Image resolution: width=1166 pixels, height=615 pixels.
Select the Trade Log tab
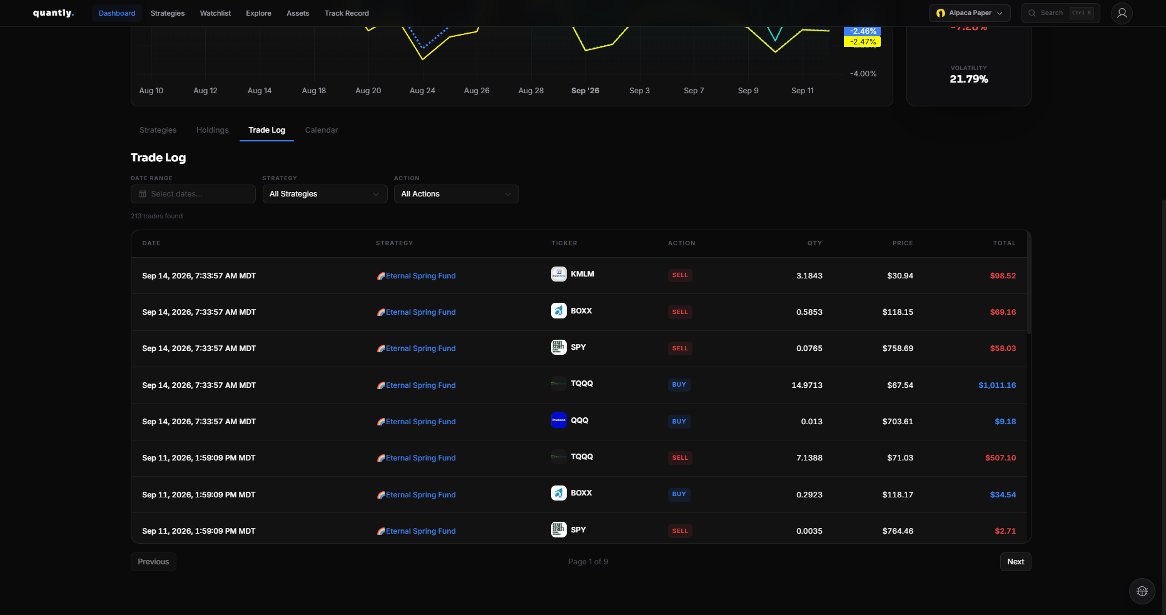266,130
